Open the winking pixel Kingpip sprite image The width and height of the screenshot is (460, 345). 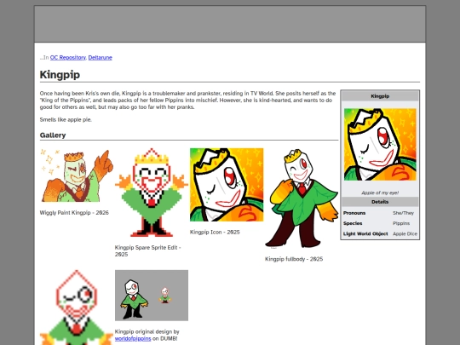[77, 308]
